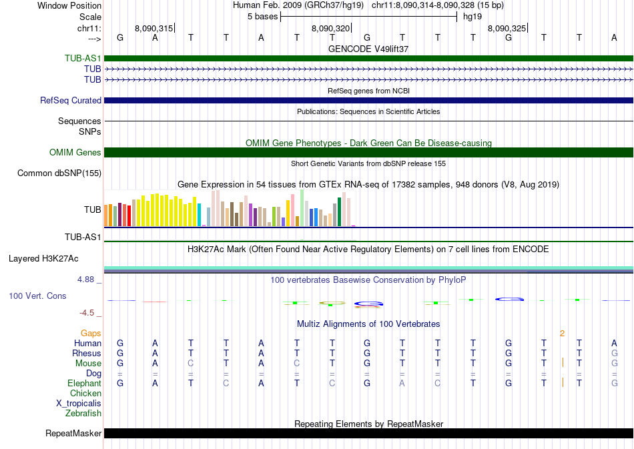Viewport: 634px width, 449px height.
Task: Click the solid green TUB-AS1 gene bar
Action: coord(368,58)
